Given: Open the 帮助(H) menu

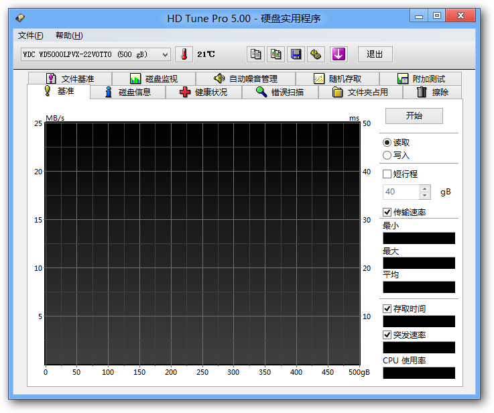Looking at the screenshot, I should click(69, 36).
